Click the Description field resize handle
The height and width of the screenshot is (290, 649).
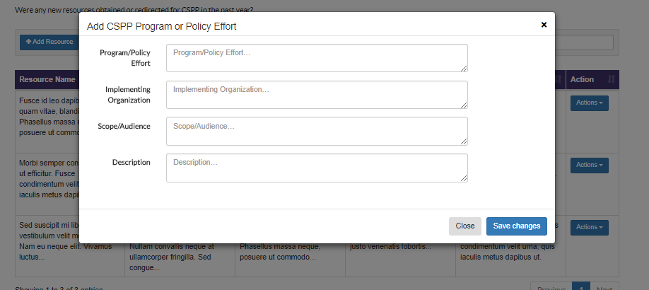coord(464,179)
